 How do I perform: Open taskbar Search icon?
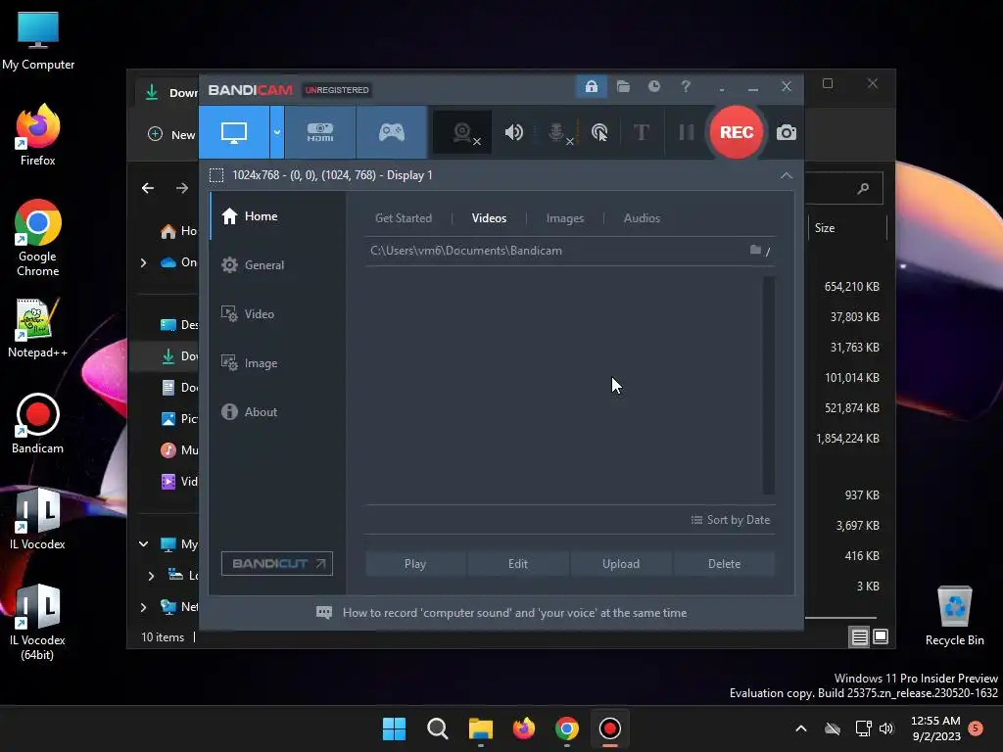click(438, 728)
